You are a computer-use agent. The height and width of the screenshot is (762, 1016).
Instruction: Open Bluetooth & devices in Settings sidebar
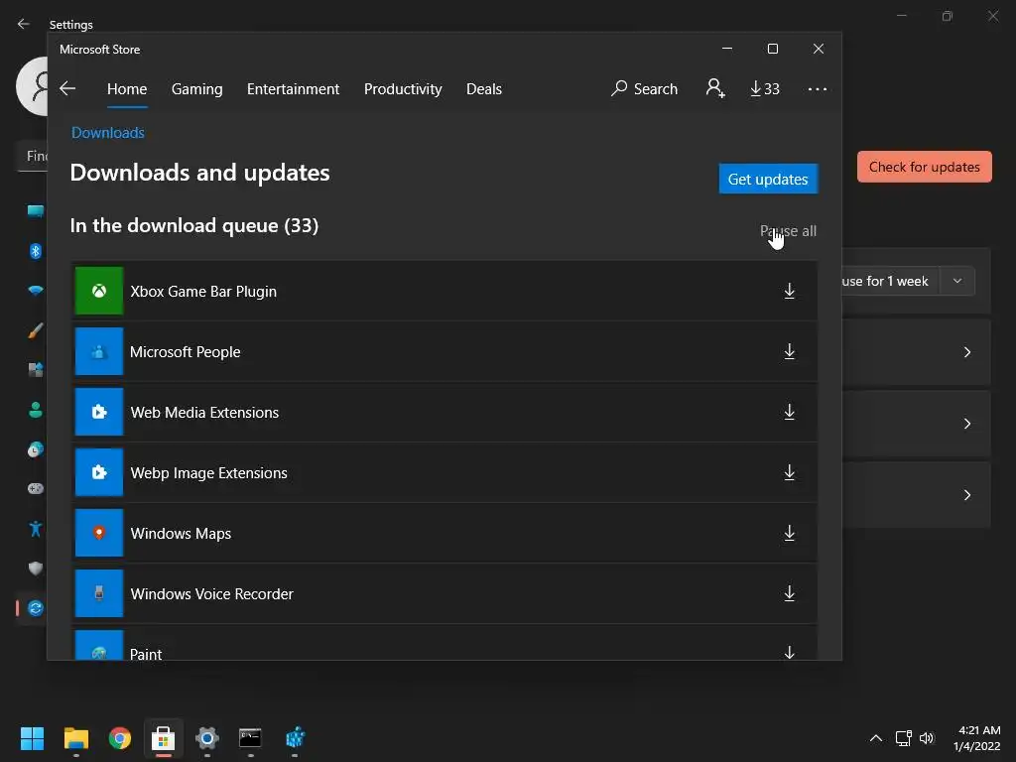pyautogui.click(x=35, y=251)
